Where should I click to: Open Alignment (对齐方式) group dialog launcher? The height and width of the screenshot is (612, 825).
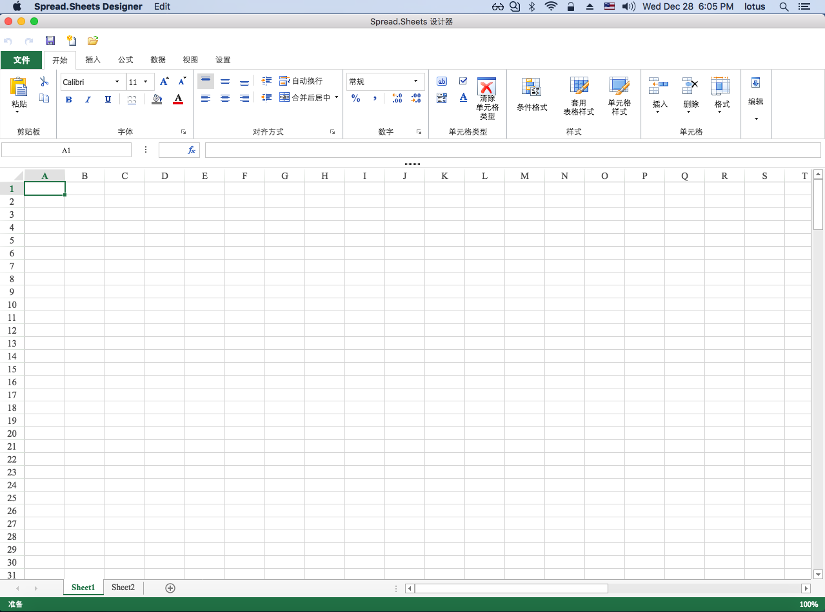(x=333, y=132)
